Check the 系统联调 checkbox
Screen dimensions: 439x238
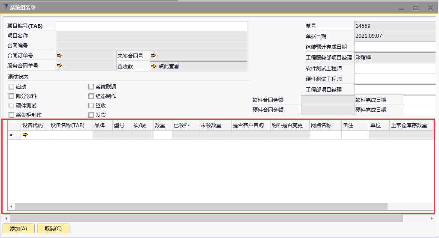tap(91, 87)
